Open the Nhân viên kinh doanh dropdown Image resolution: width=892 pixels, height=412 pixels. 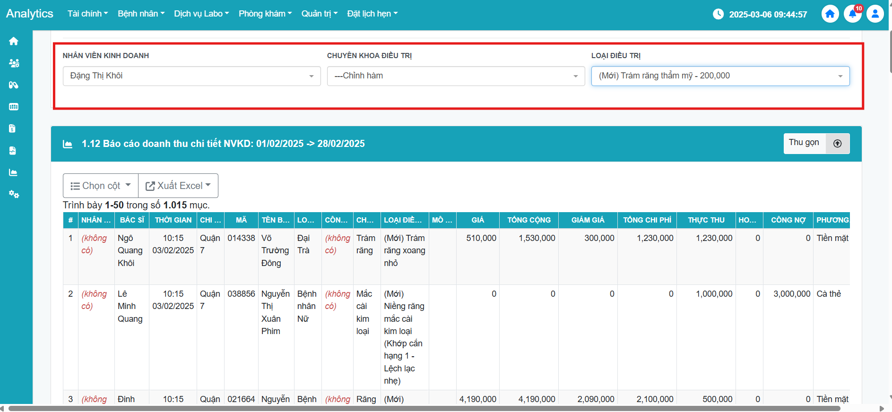pos(191,76)
